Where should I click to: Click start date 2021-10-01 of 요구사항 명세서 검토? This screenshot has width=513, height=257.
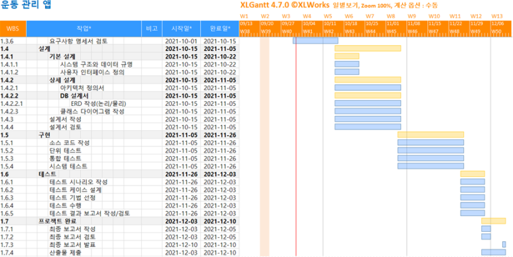tap(181, 41)
